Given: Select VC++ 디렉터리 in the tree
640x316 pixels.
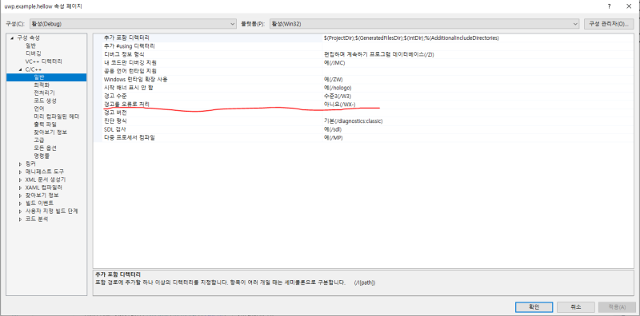Looking at the screenshot, I should (44, 61).
